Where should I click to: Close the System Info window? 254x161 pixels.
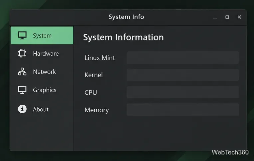click(239, 17)
